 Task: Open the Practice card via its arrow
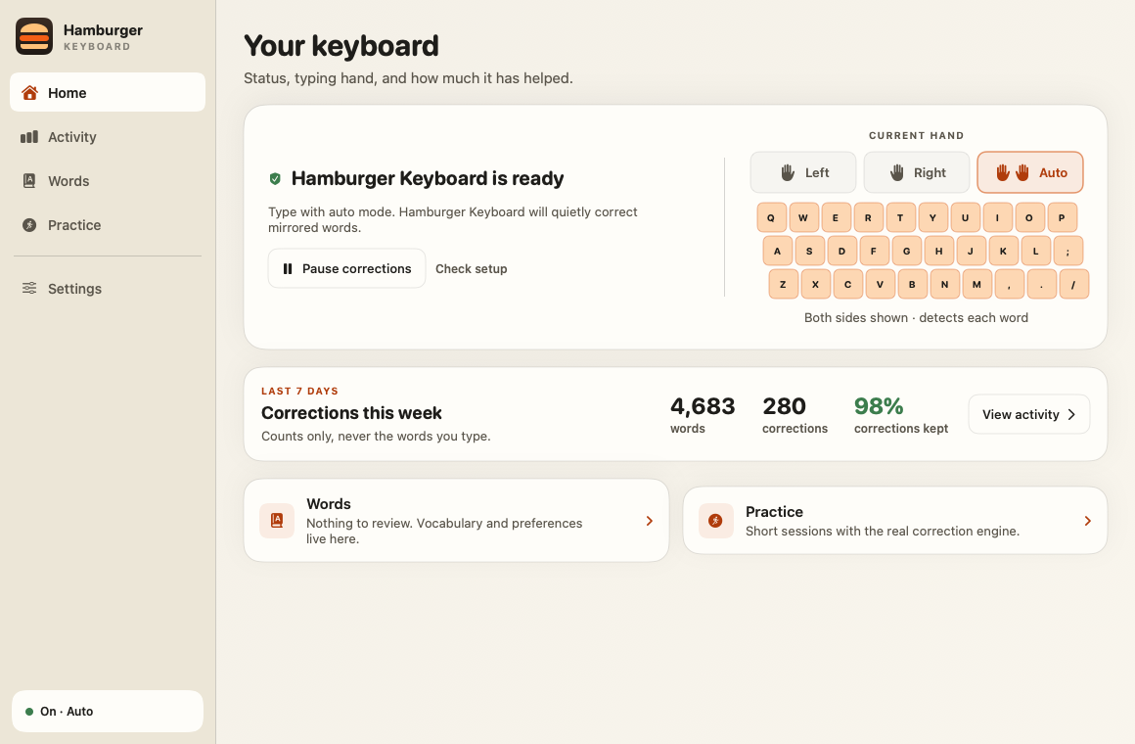click(x=1087, y=521)
